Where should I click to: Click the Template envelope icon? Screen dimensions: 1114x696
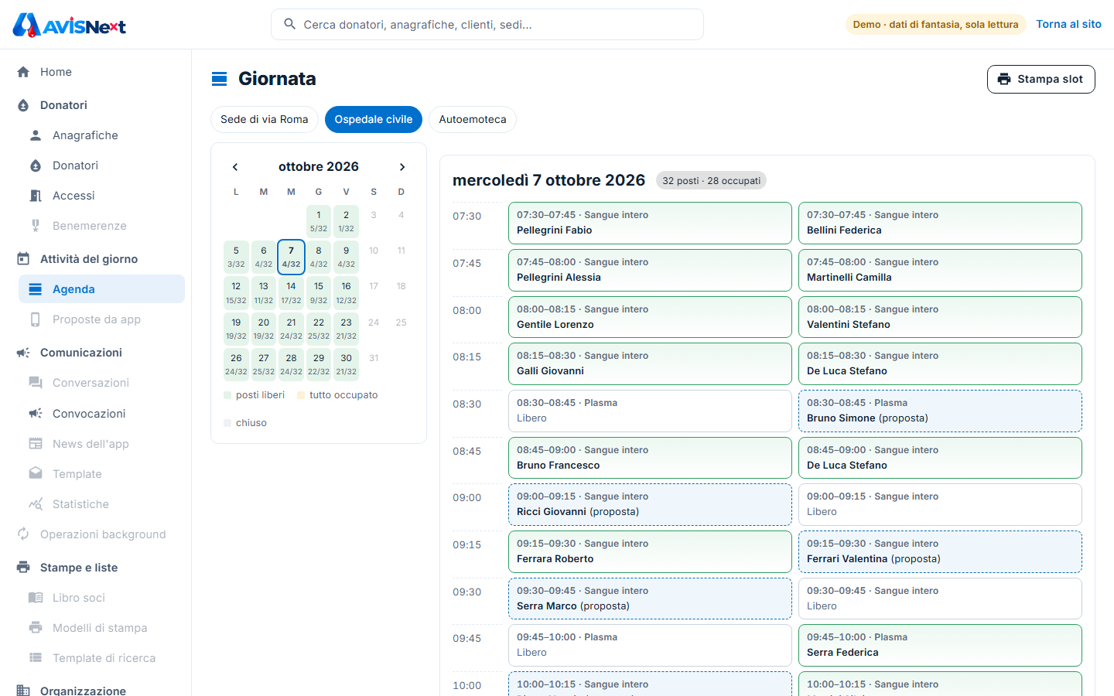pos(36,474)
